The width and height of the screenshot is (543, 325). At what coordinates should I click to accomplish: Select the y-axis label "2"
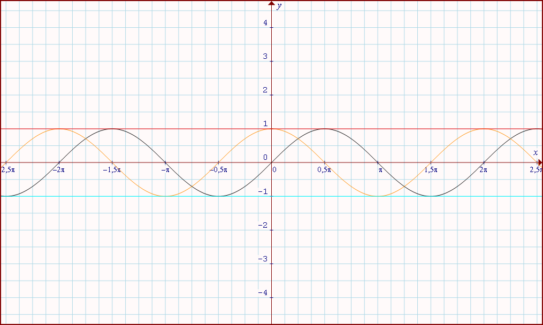264,90
